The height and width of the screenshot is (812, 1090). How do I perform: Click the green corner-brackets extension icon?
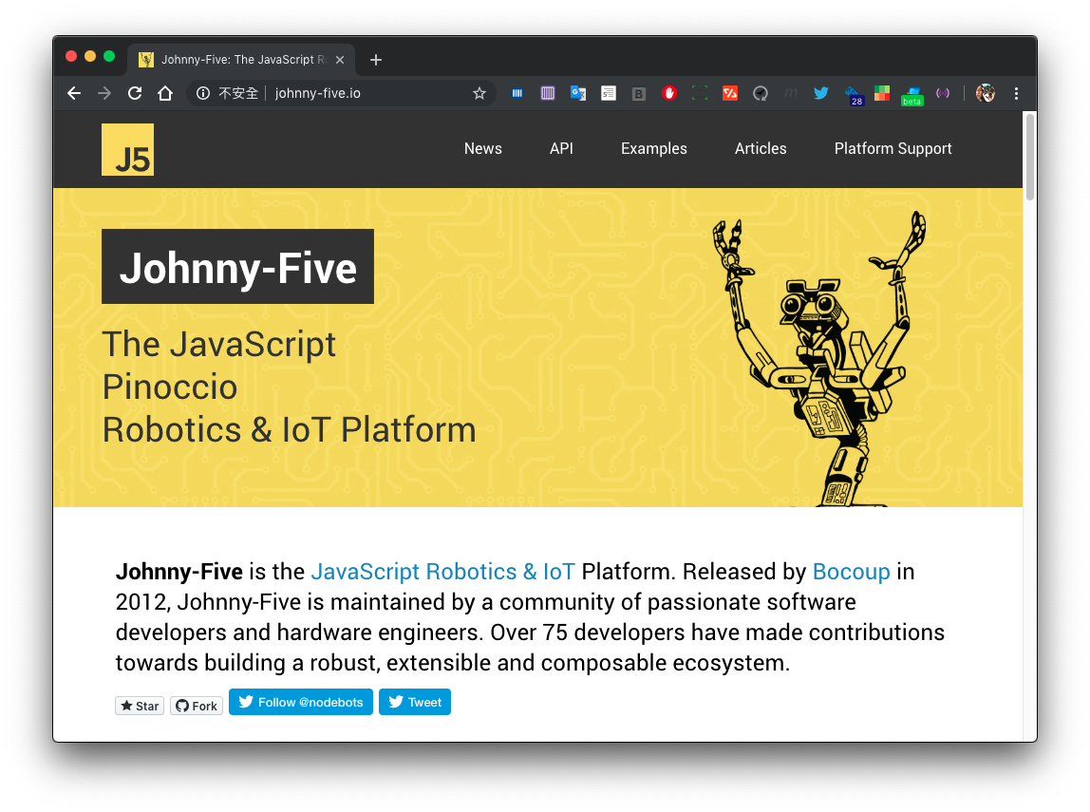(700, 93)
